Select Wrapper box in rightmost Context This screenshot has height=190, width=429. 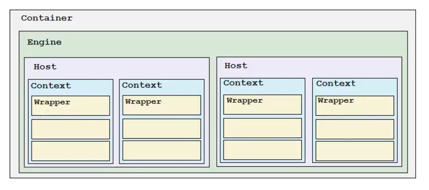click(354, 106)
